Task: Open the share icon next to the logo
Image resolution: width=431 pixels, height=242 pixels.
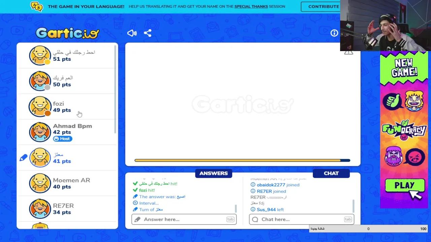Action: (147, 33)
